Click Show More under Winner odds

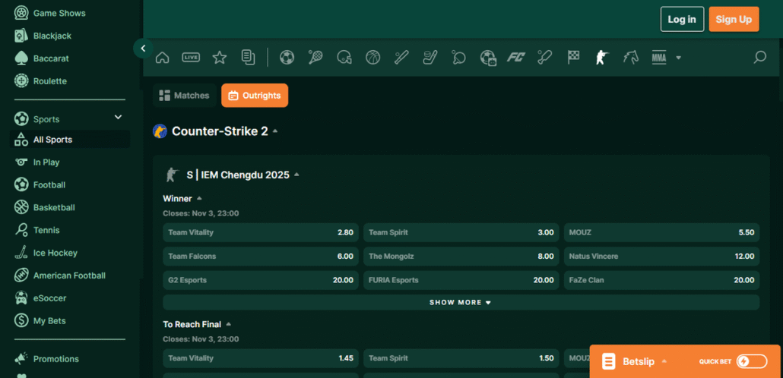pyautogui.click(x=461, y=302)
